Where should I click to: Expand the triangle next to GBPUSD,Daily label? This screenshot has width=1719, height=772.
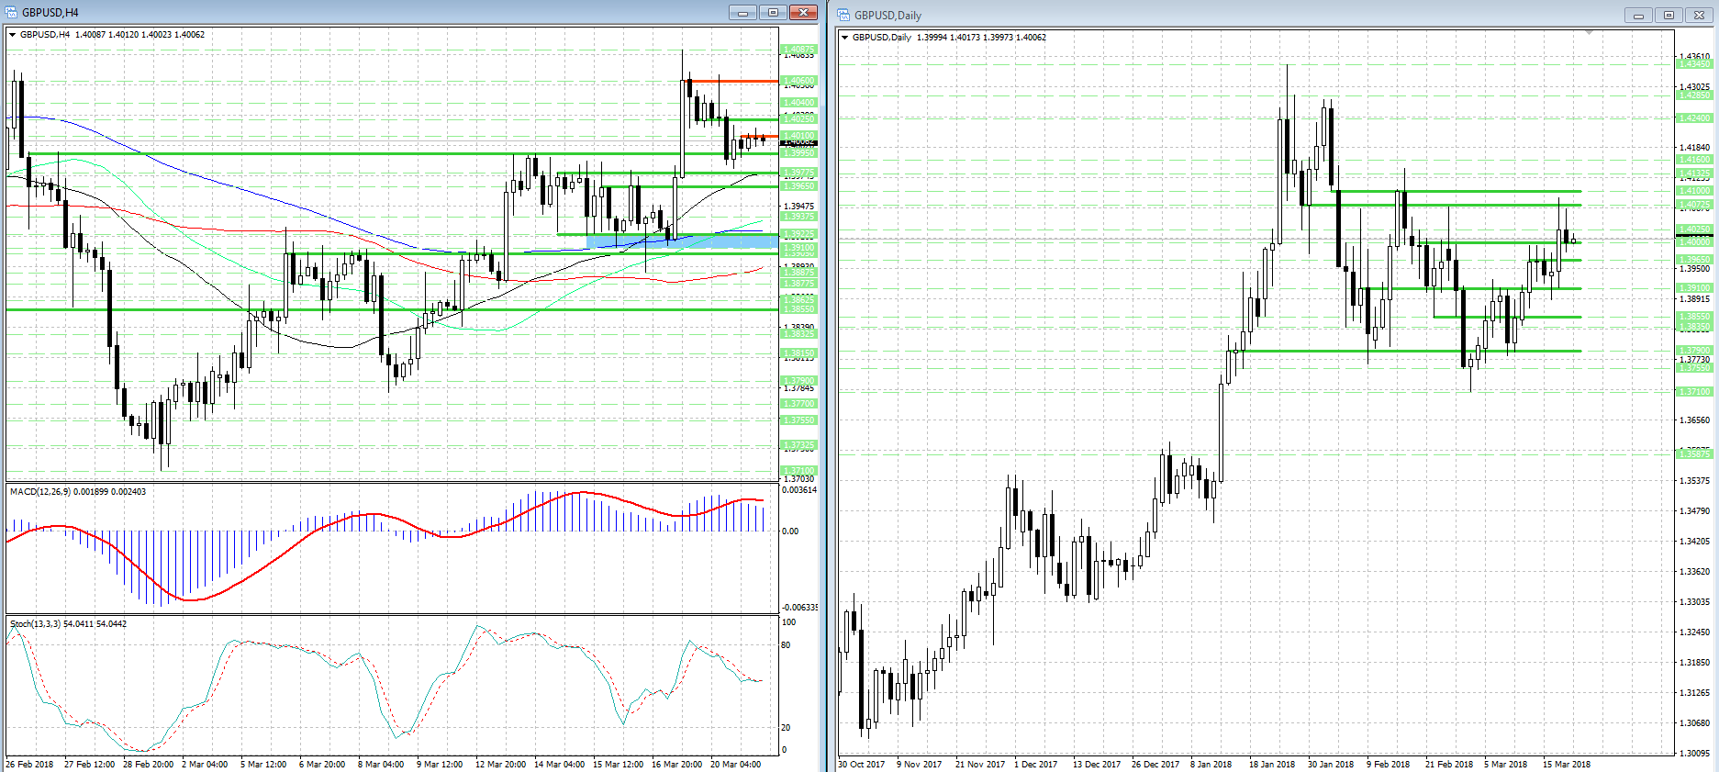coord(845,38)
